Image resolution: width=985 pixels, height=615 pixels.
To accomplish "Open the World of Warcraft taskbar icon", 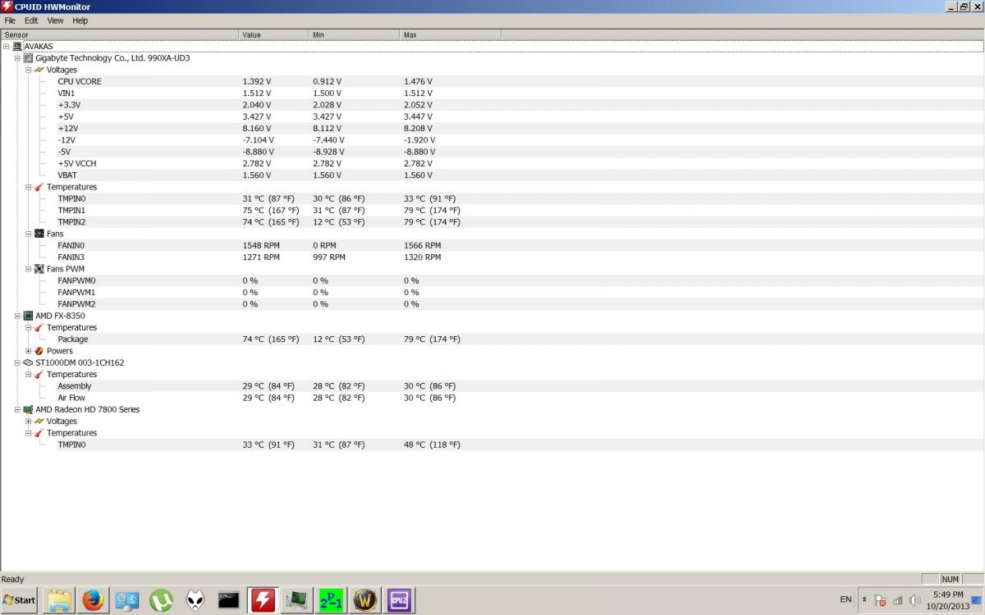I will point(365,600).
